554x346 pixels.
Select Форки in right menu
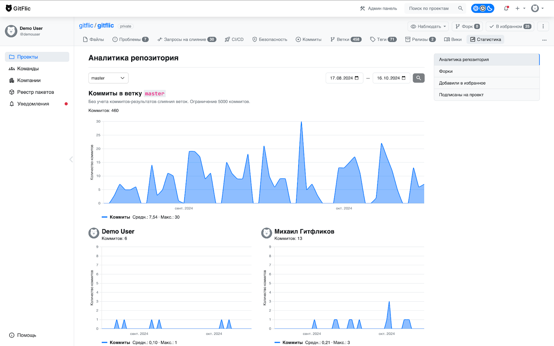(486, 71)
